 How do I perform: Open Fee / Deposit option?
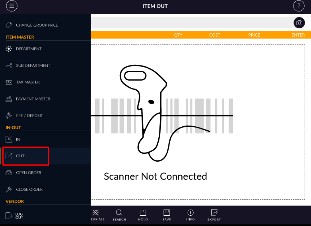(x=29, y=116)
